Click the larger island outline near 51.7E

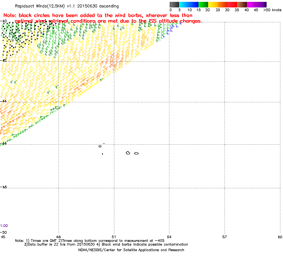coord(128,153)
